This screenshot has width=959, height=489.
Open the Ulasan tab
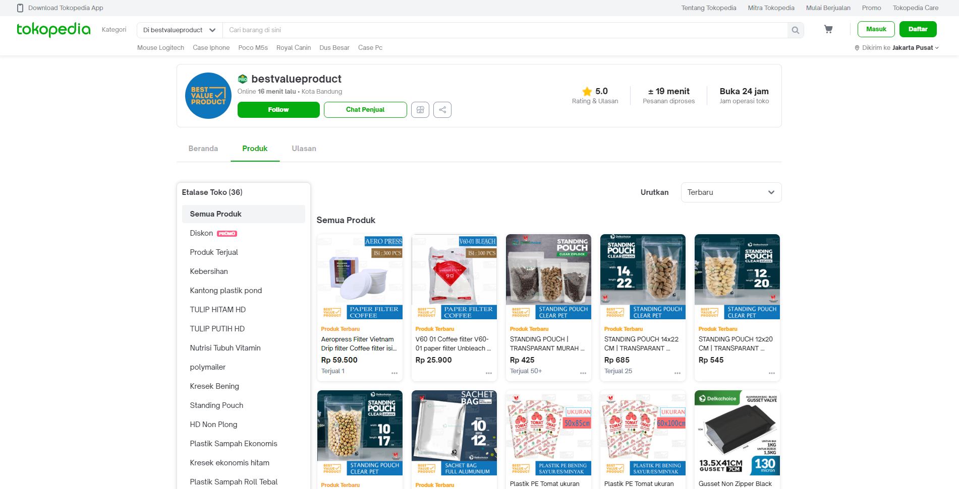304,149
